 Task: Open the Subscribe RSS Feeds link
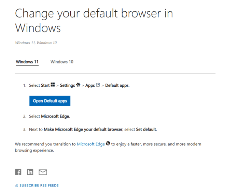39,185
